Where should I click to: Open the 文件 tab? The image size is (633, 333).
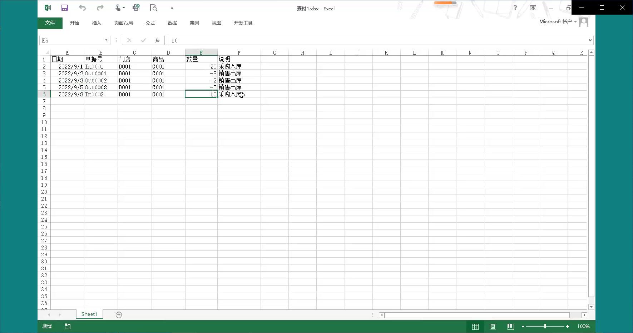(50, 23)
